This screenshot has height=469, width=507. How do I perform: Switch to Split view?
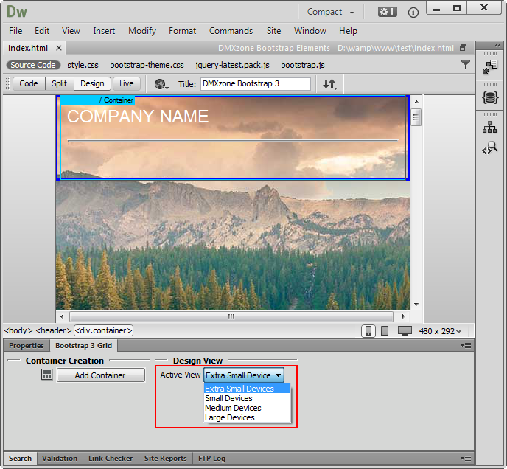point(59,83)
